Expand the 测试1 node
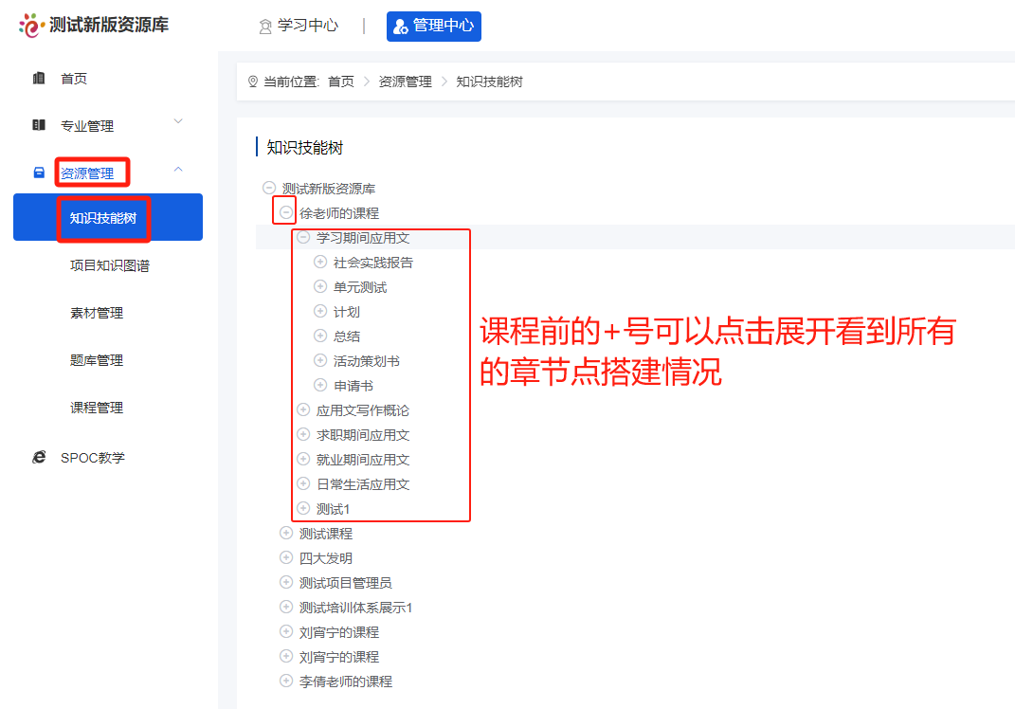The image size is (1015, 709). [x=303, y=508]
